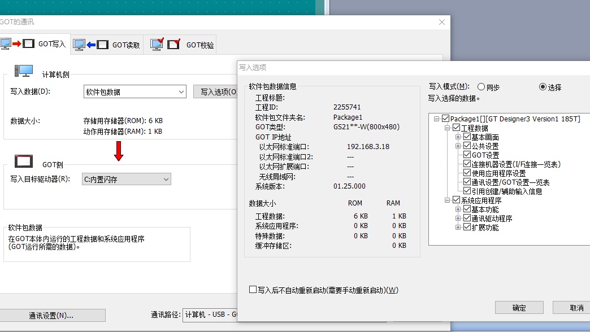The image size is (590, 332).
Task: Click the 通讯设置(N)... button
Action: (51, 315)
